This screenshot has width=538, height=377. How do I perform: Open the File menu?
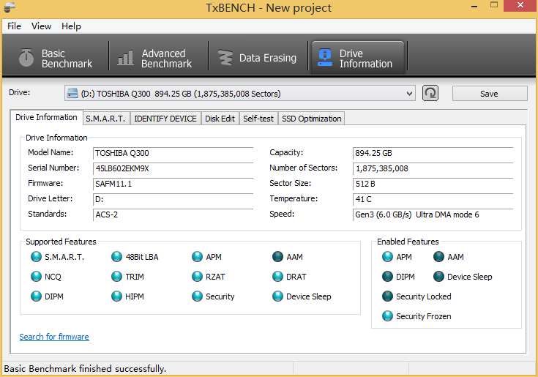click(x=14, y=26)
